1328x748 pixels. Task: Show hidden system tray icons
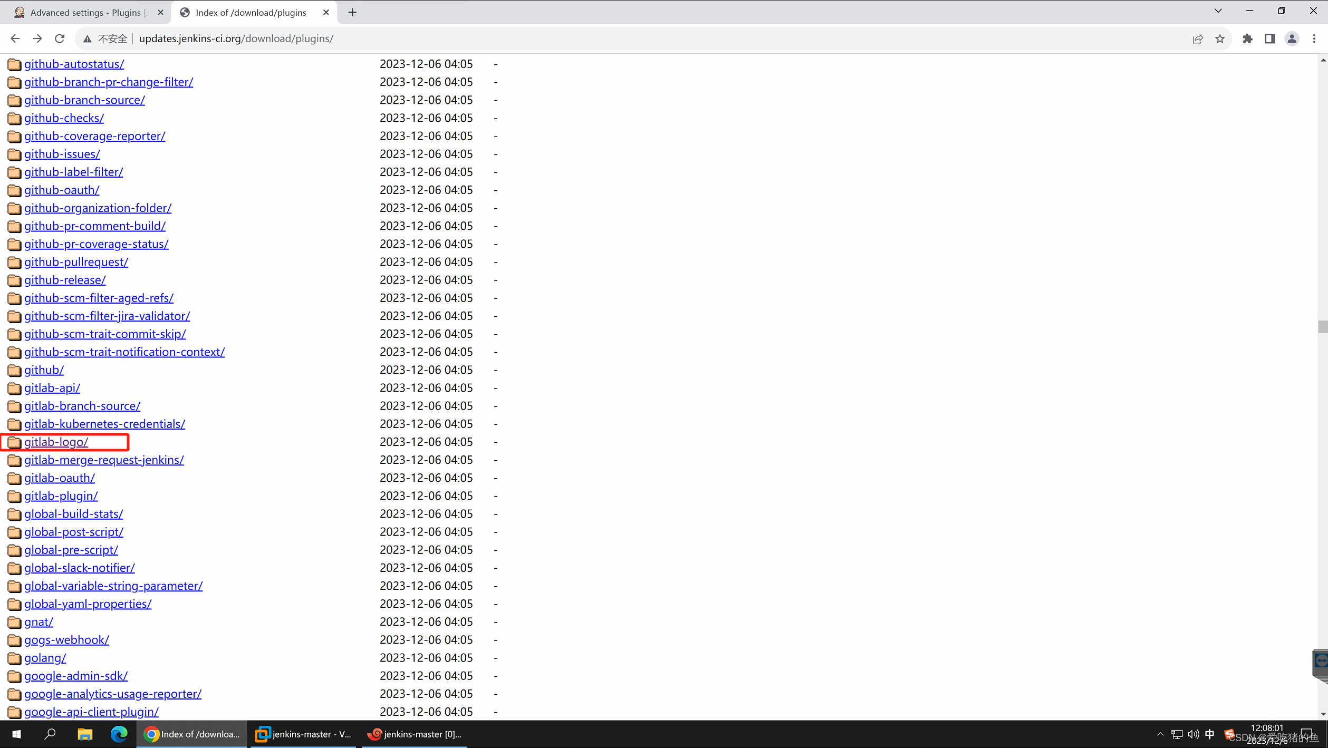pyautogui.click(x=1160, y=734)
